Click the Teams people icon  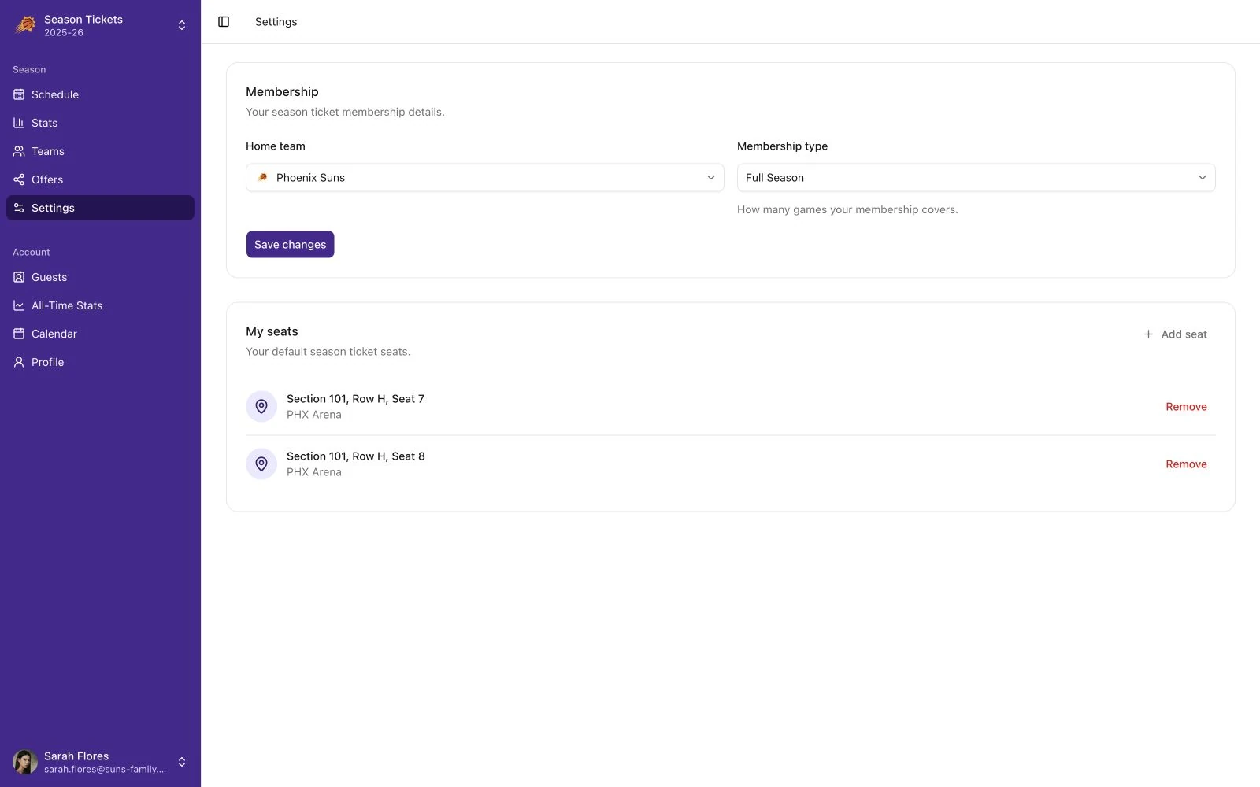(19, 151)
